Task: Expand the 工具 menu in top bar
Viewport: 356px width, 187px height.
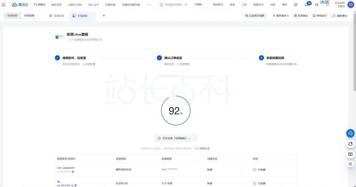Action: click(x=244, y=5)
